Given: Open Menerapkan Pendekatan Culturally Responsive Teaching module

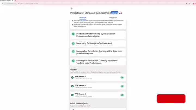Looking at the screenshot, I should 97,62.
